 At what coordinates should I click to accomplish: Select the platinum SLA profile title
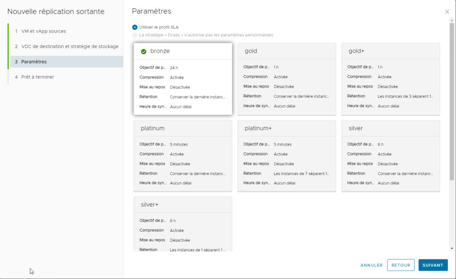(x=153, y=128)
